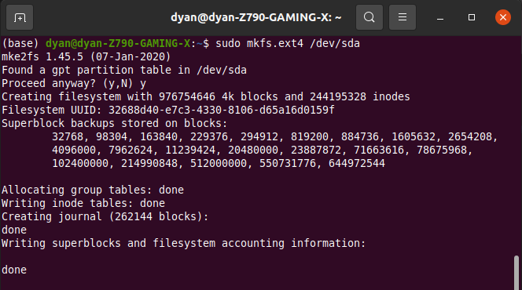Click the Creating journal (262144 blocks) line
The image size is (522, 290).
click(105, 216)
